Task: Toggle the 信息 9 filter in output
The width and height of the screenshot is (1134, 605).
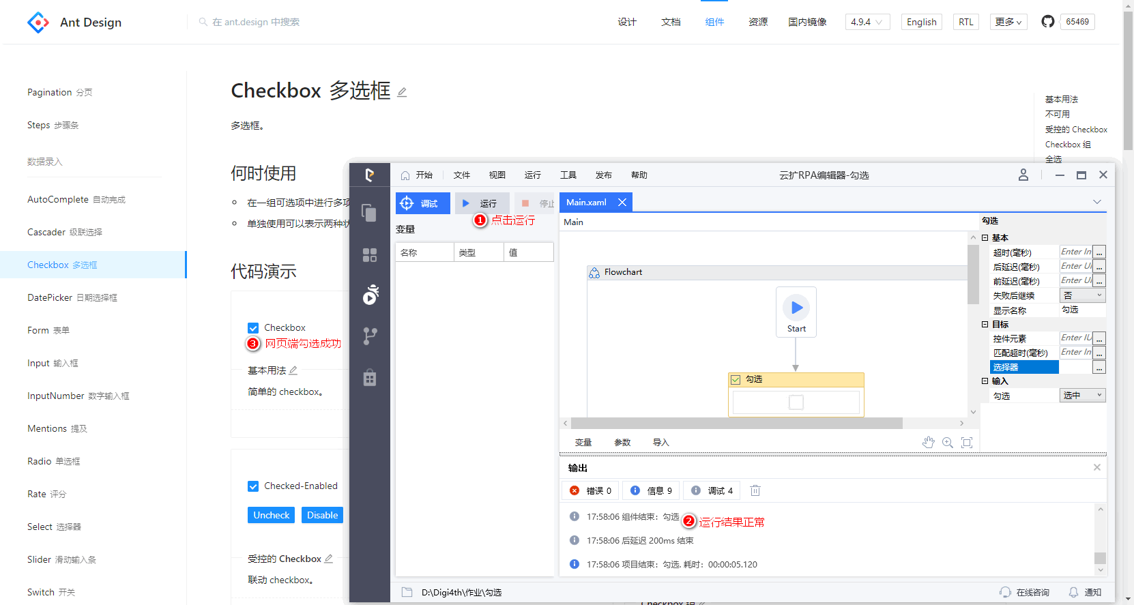Action: (x=650, y=490)
